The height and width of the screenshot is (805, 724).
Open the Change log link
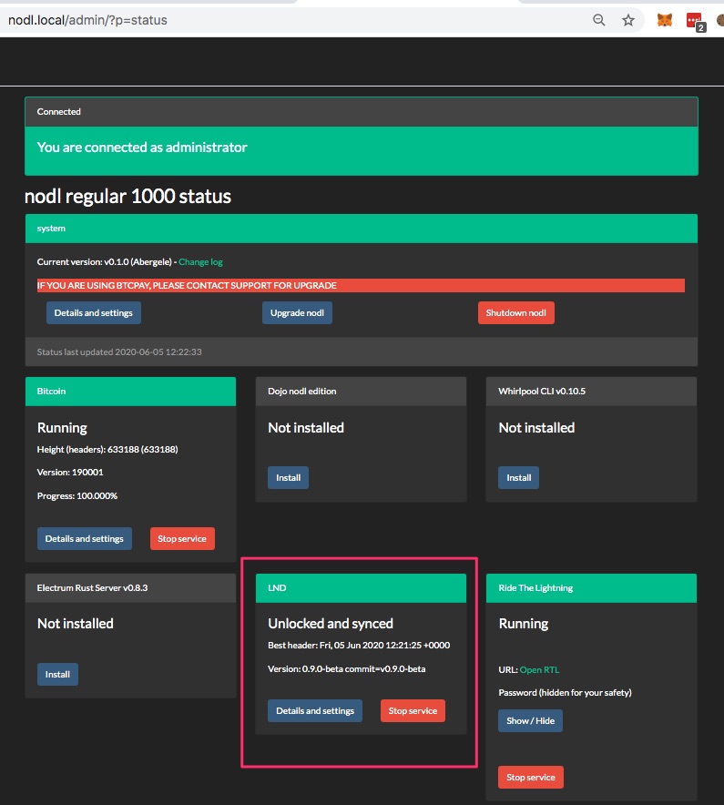(x=200, y=262)
